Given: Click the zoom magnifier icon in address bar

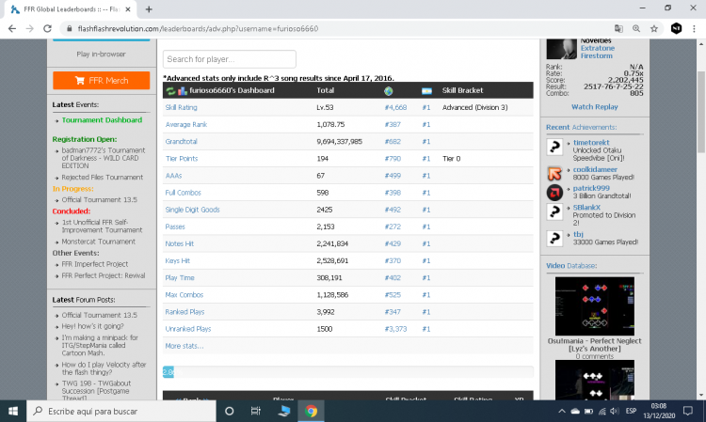Looking at the screenshot, I should tap(636, 28).
